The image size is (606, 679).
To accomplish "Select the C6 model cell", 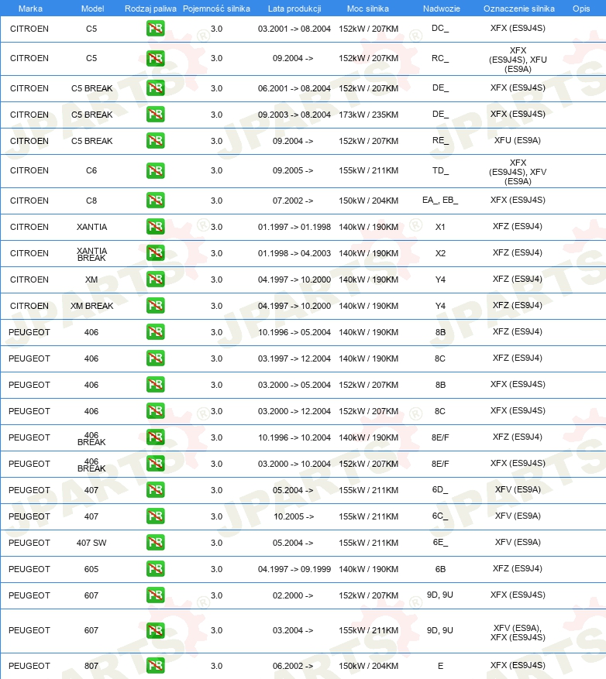I will pyautogui.click(x=91, y=170).
